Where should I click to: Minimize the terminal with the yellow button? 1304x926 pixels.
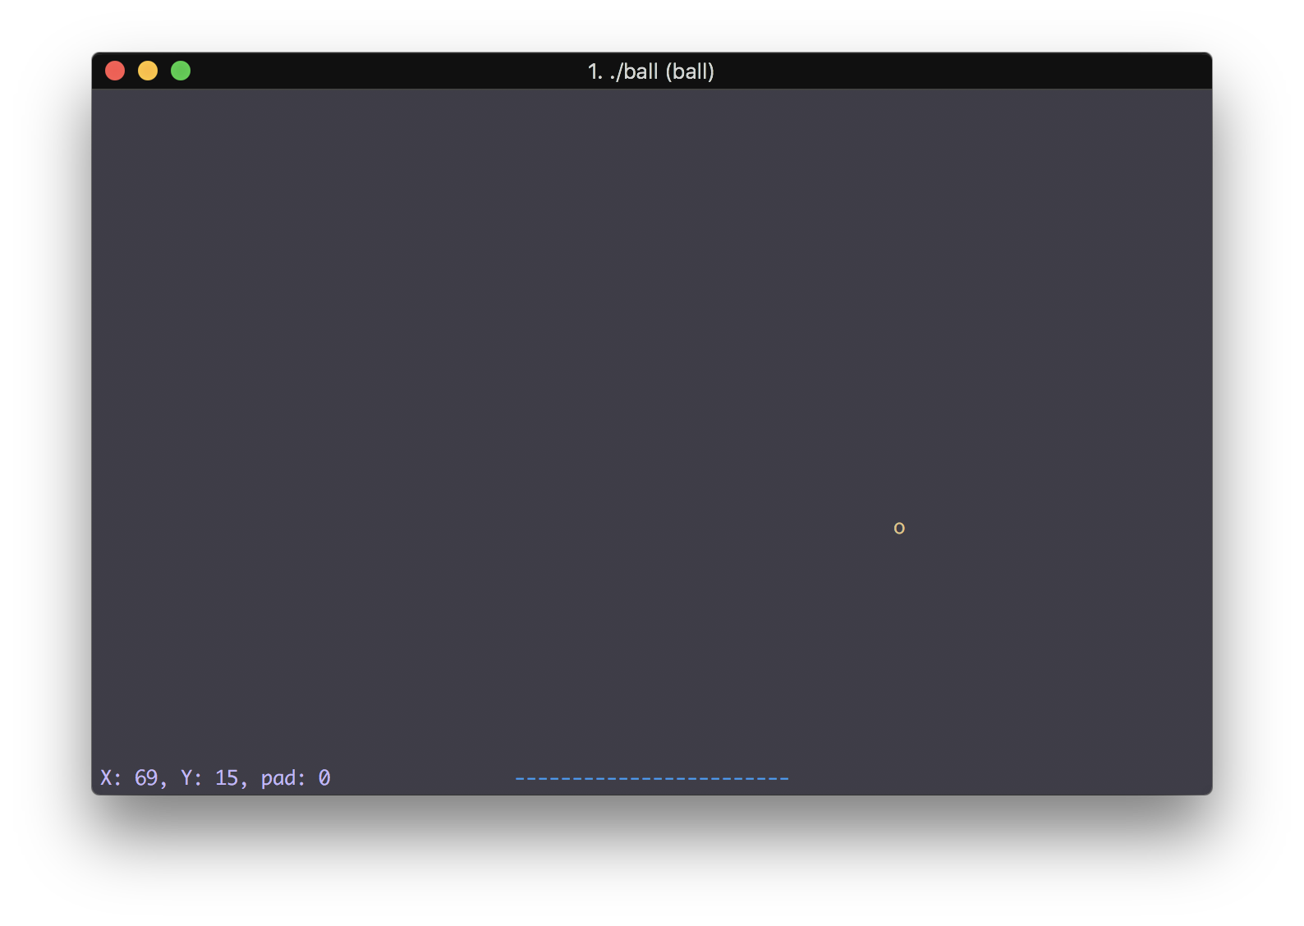[148, 71]
